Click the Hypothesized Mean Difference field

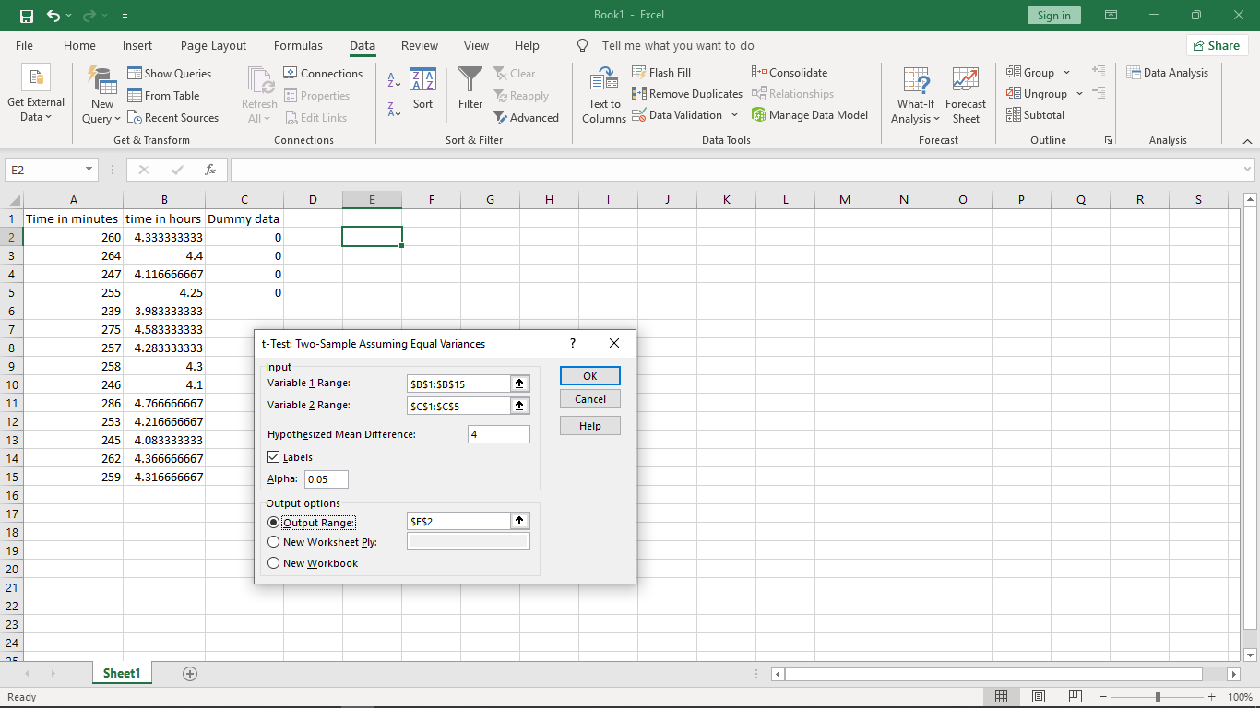tap(499, 434)
